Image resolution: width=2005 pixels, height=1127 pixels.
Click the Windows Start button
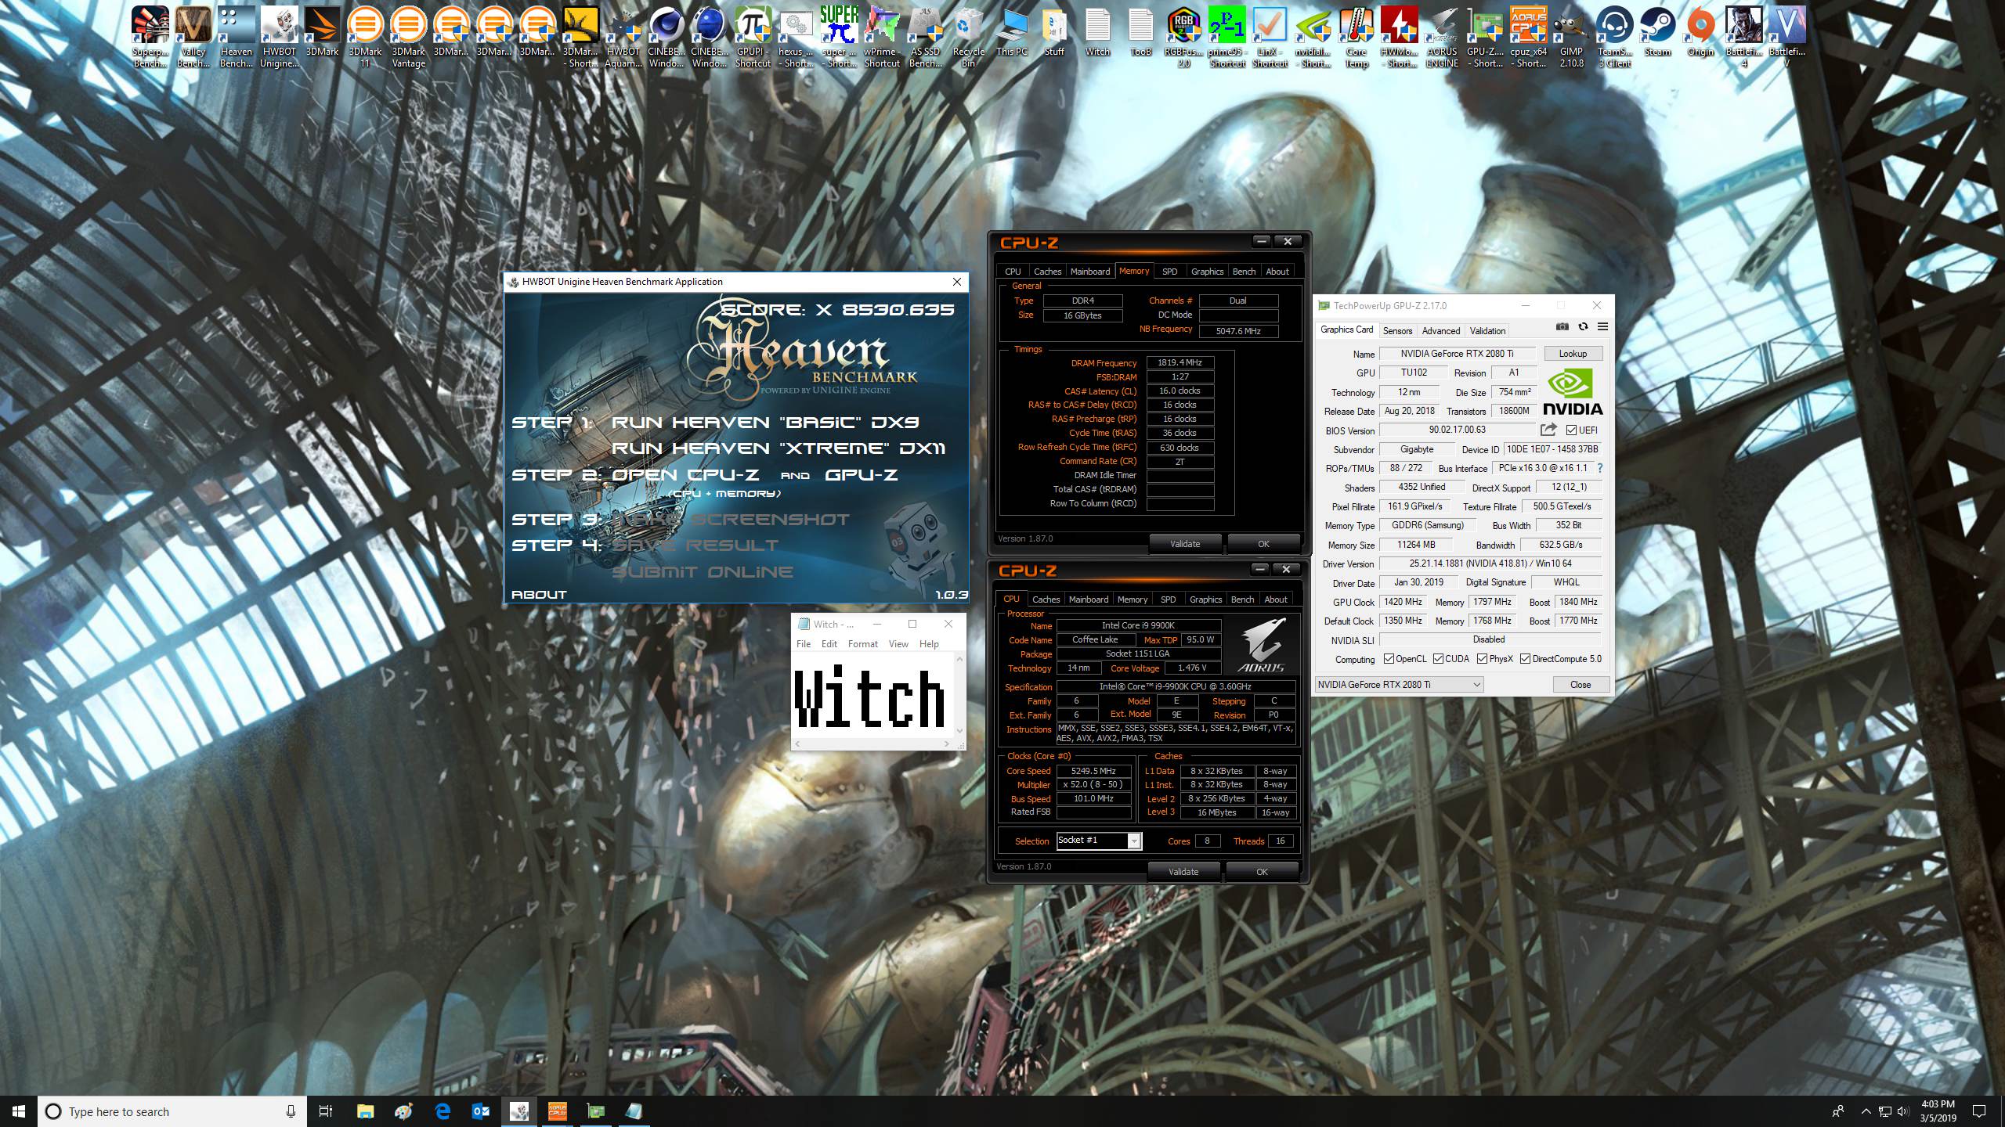point(19,1111)
